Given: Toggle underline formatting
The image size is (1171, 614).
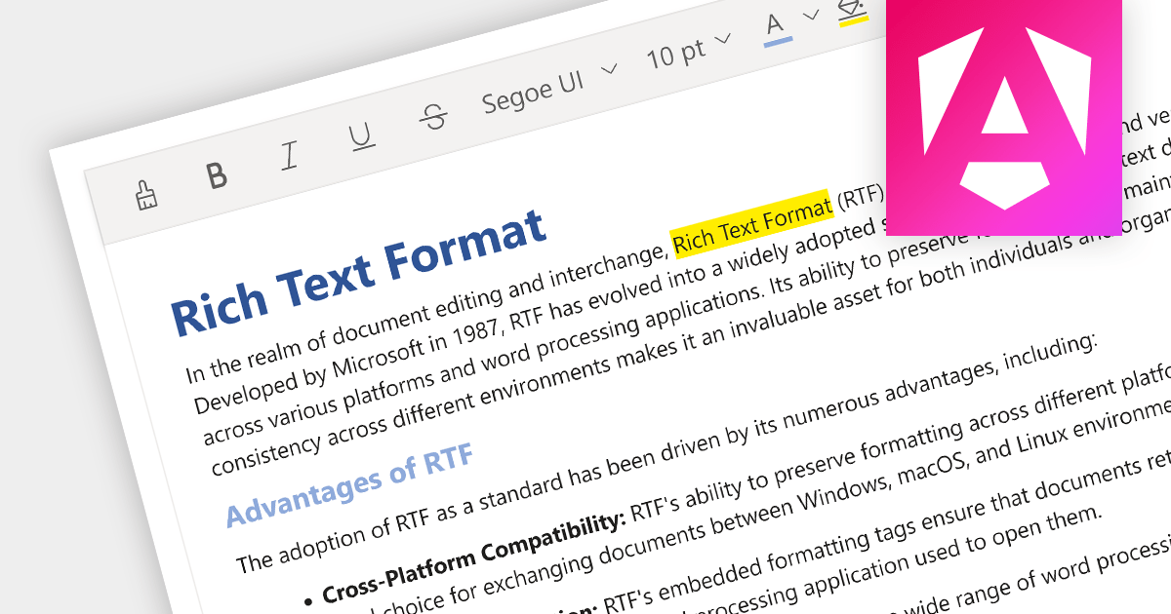Looking at the screenshot, I should (x=362, y=137).
